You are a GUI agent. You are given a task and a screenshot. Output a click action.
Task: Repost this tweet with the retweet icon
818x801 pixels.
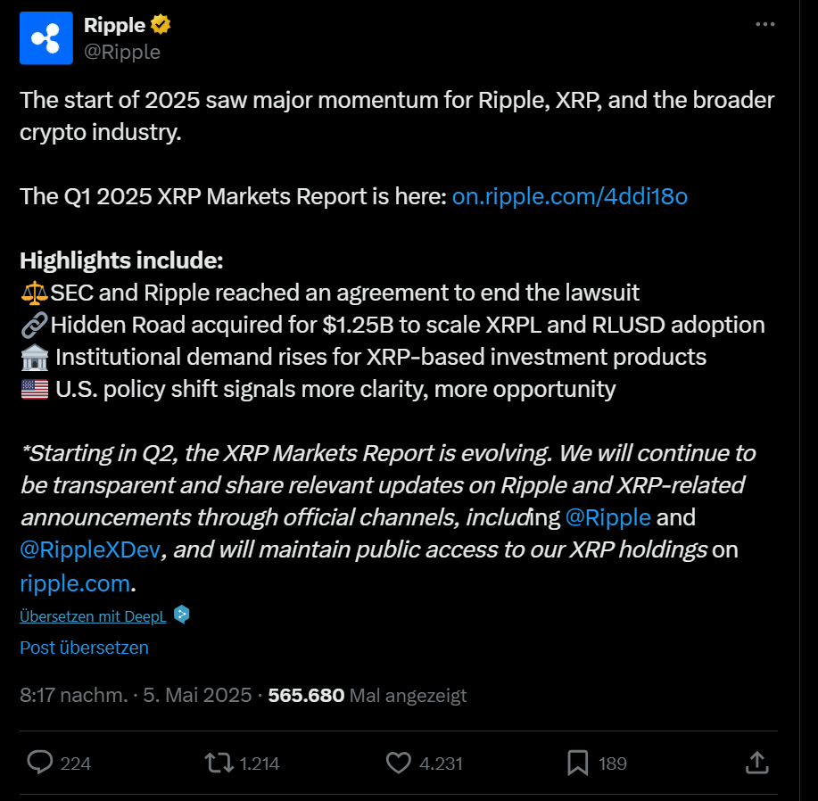217,763
